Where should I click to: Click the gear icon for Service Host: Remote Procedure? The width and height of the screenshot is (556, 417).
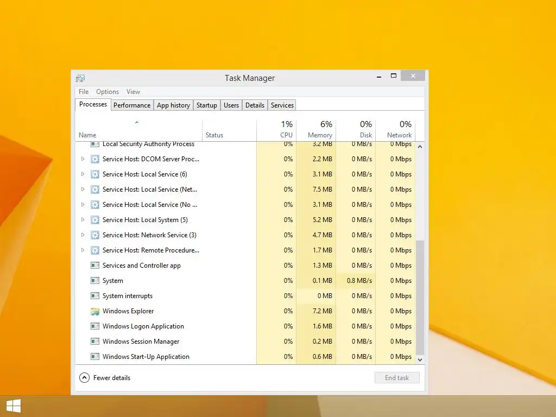tap(94, 250)
